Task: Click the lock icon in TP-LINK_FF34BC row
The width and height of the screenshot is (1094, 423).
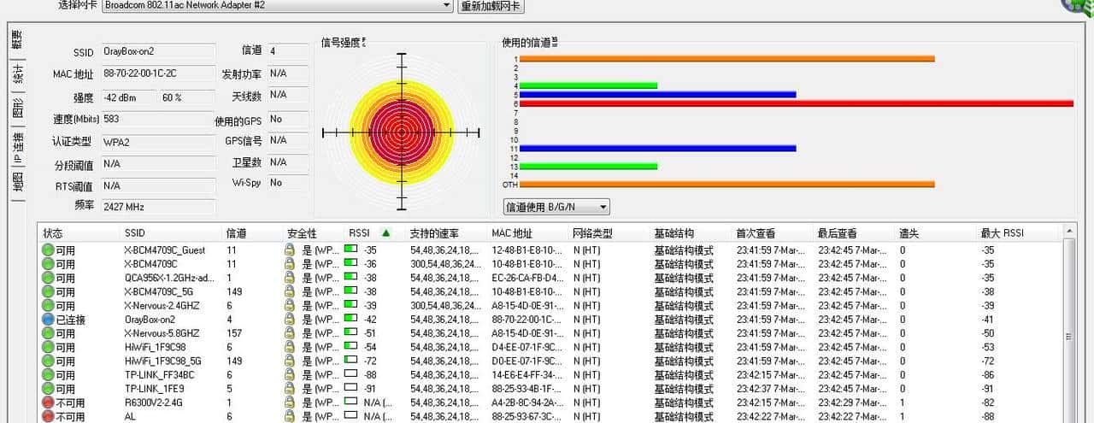Action: (x=290, y=374)
